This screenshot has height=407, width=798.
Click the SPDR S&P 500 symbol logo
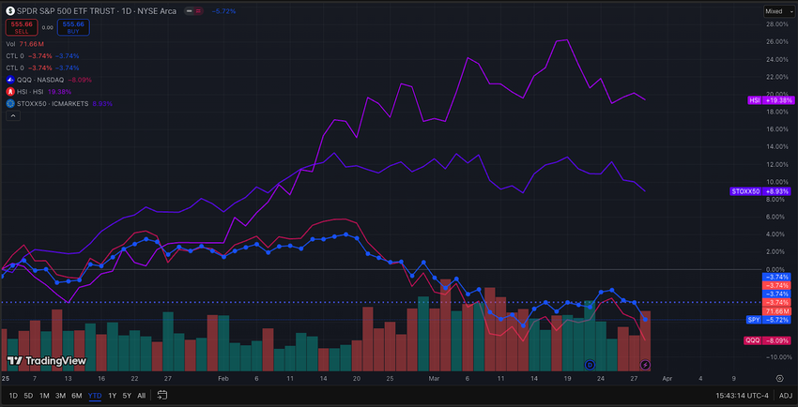10,10
